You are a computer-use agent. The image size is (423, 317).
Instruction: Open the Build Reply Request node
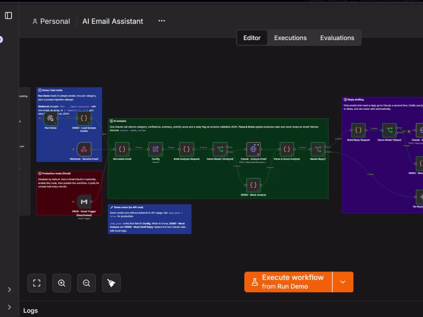pos(358,130)
